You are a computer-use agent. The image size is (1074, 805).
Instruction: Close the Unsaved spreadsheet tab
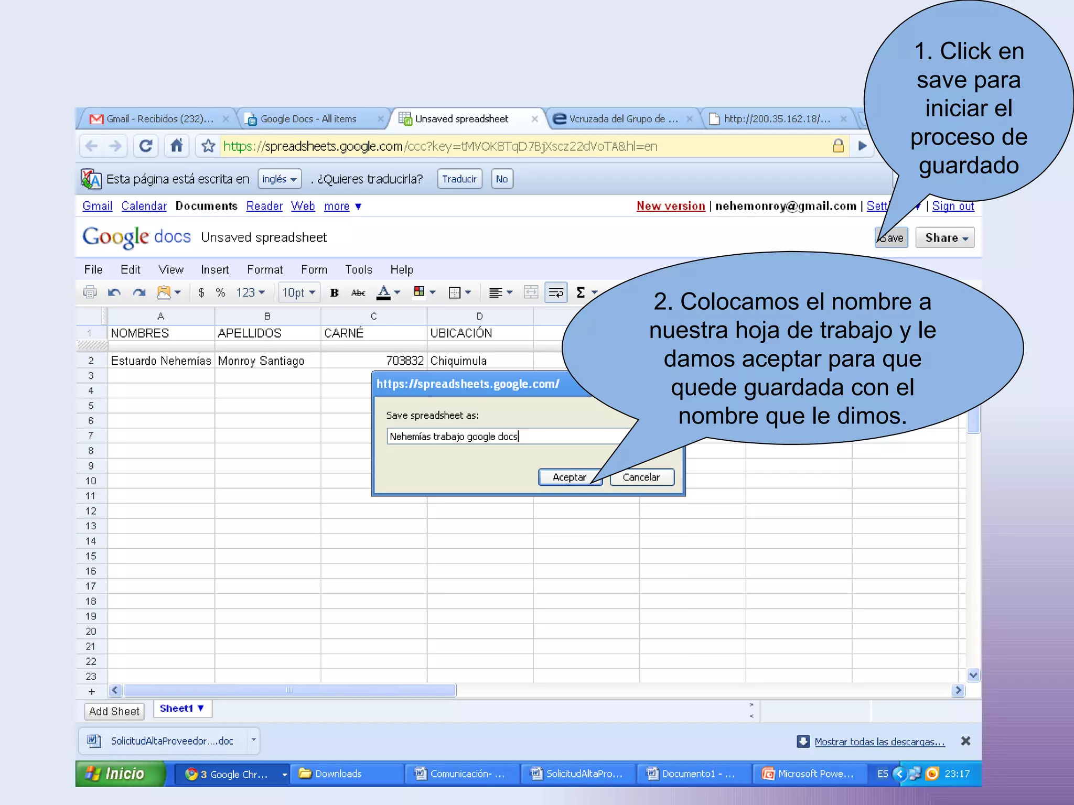click(534, 119)
